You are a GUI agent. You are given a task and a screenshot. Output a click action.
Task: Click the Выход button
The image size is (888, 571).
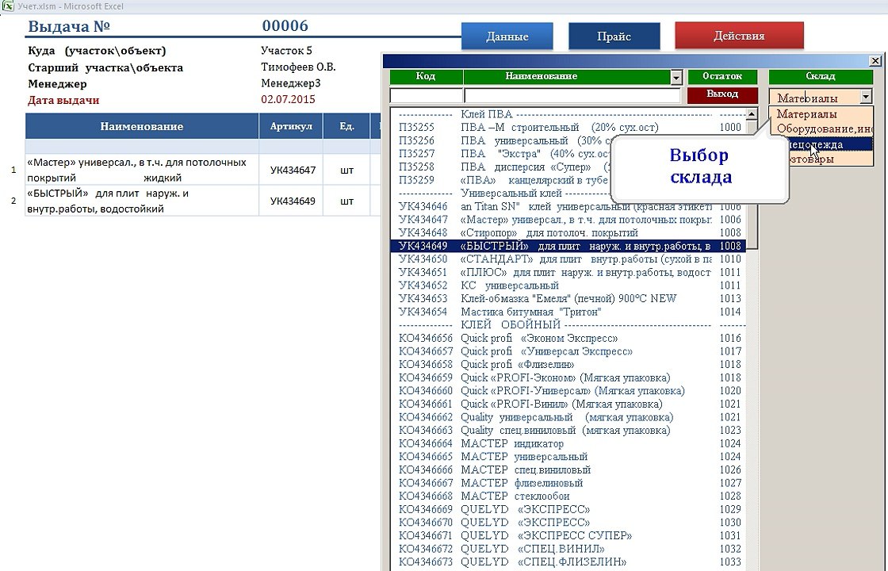click(722, 94)
